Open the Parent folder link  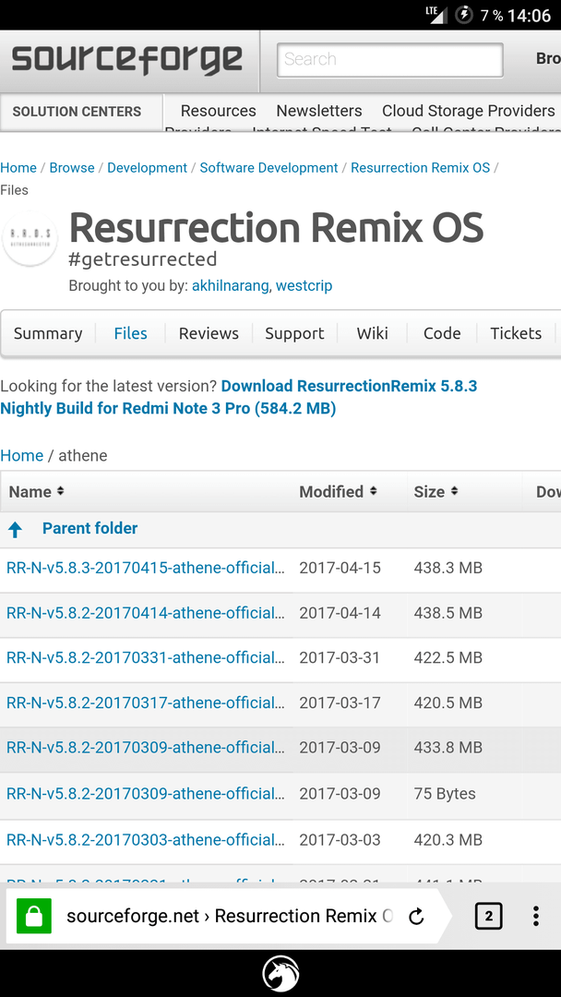[90, 528]
